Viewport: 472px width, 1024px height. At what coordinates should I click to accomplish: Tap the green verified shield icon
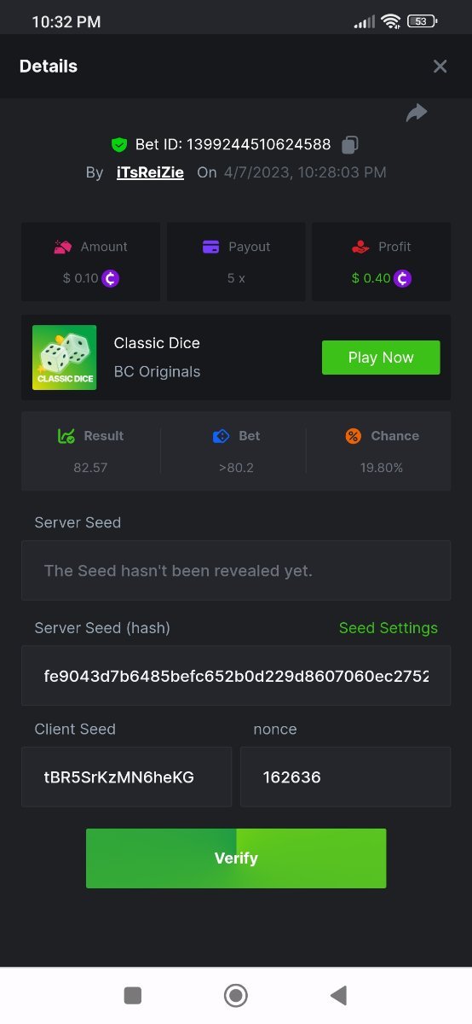(119, 144)
